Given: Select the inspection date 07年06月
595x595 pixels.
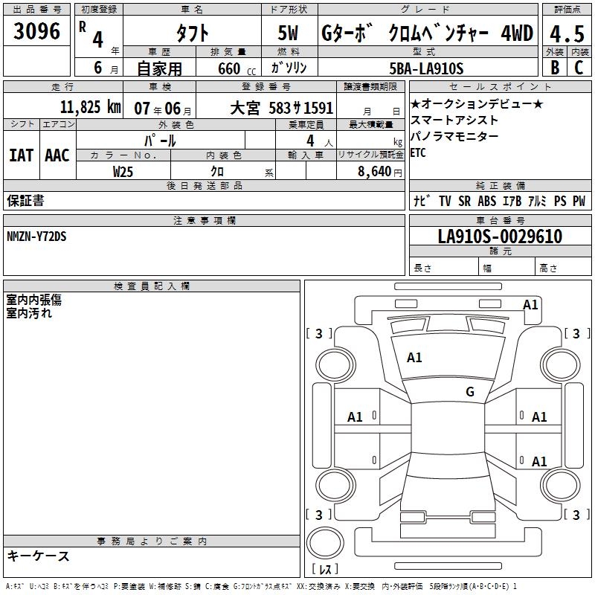Looking at the screenshot, I should pos(163,109).
